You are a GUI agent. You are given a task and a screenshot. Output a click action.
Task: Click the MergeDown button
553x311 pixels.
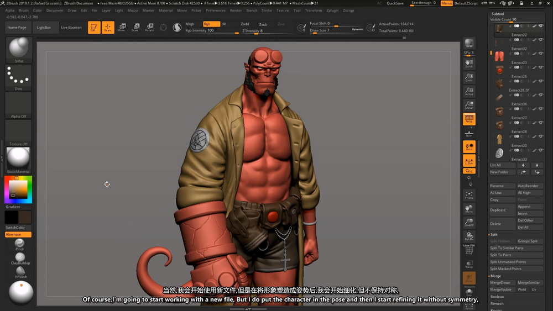[502, 282]
